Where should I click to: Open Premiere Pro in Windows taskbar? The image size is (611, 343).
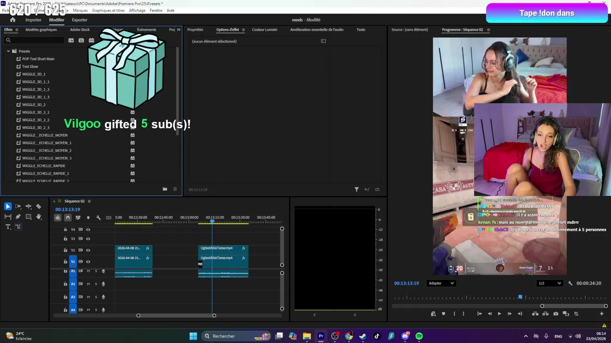[x=321, y=336]
